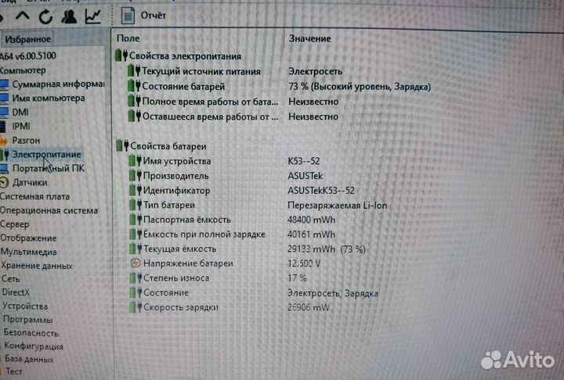Open Имя компьютера tree entry

coord(48,99)
